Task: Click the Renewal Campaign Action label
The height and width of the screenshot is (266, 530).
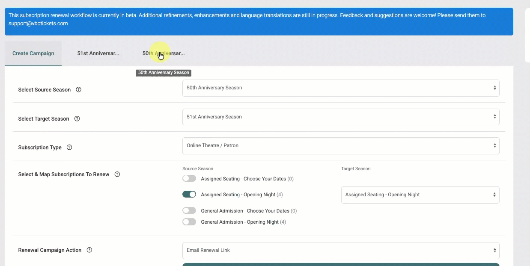Action: click(50, 250)
